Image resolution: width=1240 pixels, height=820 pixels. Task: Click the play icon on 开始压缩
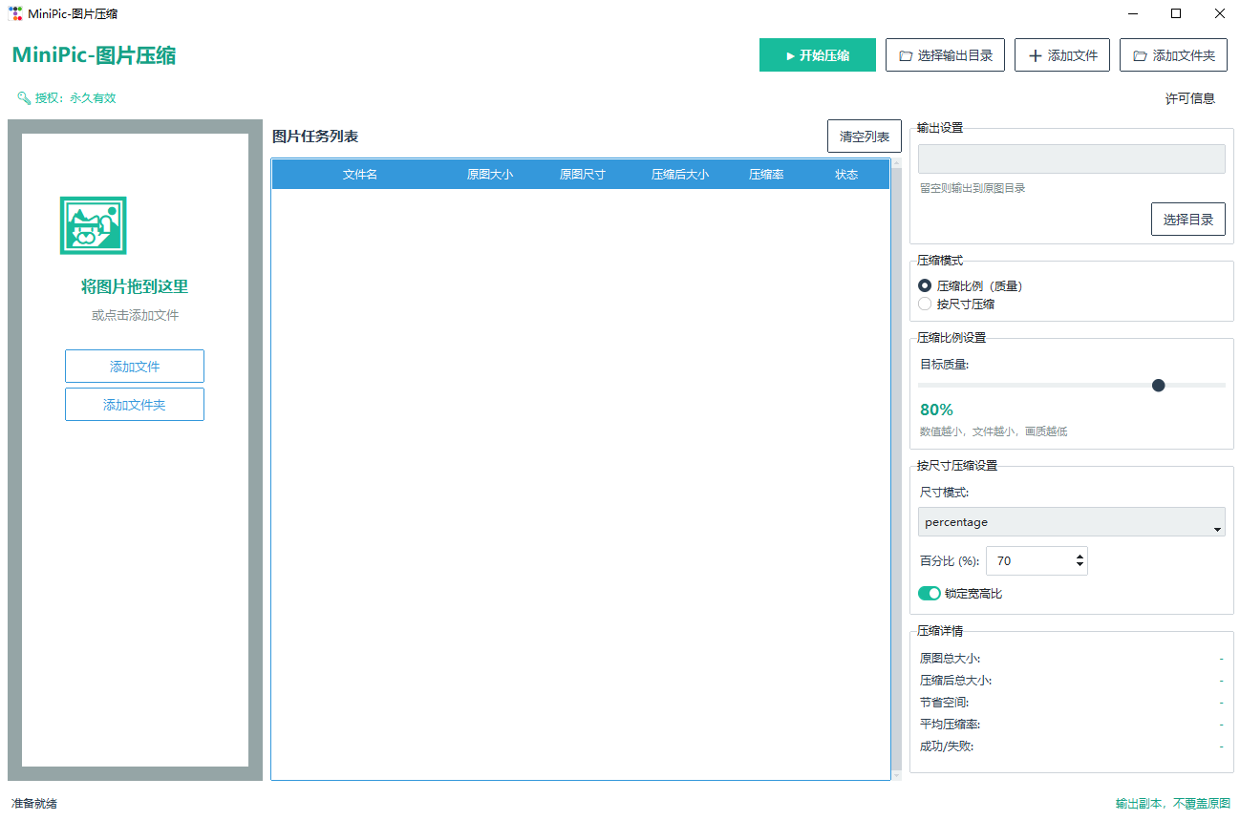point(790,55)
